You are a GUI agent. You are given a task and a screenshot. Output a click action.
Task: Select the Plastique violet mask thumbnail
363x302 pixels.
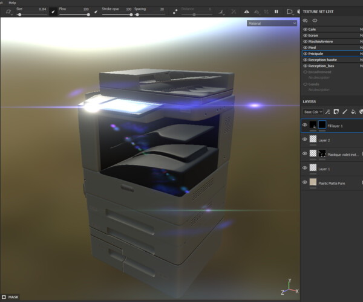(322, 153)
